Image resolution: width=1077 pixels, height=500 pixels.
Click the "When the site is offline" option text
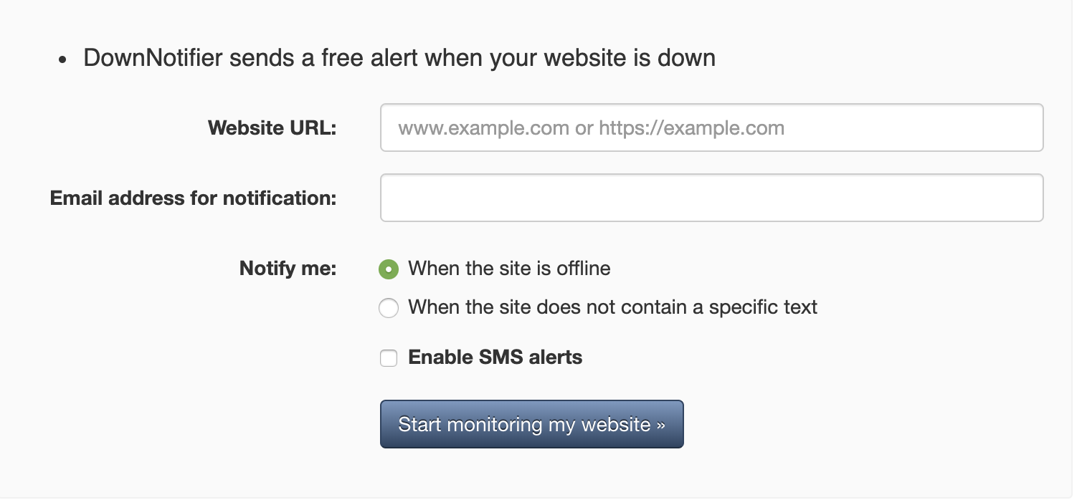(x=509, y=269)
